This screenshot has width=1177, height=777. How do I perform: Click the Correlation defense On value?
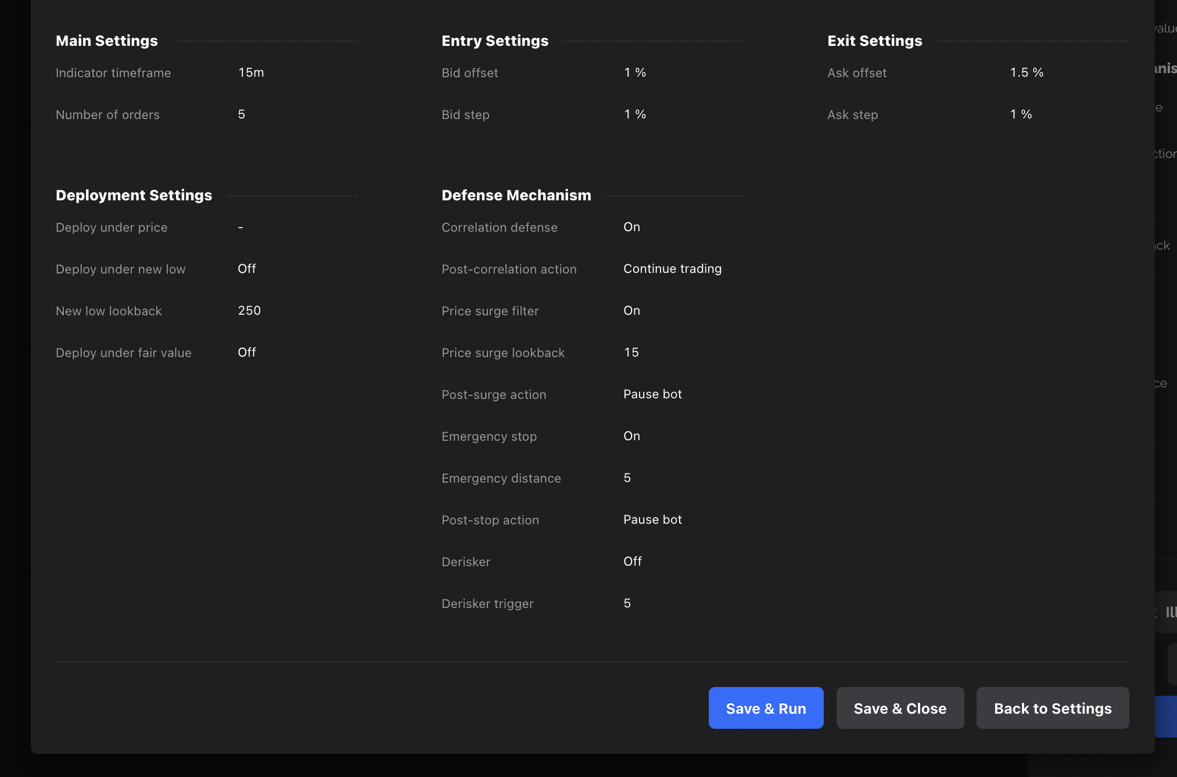pyautogui.click(x=631, y=227)
